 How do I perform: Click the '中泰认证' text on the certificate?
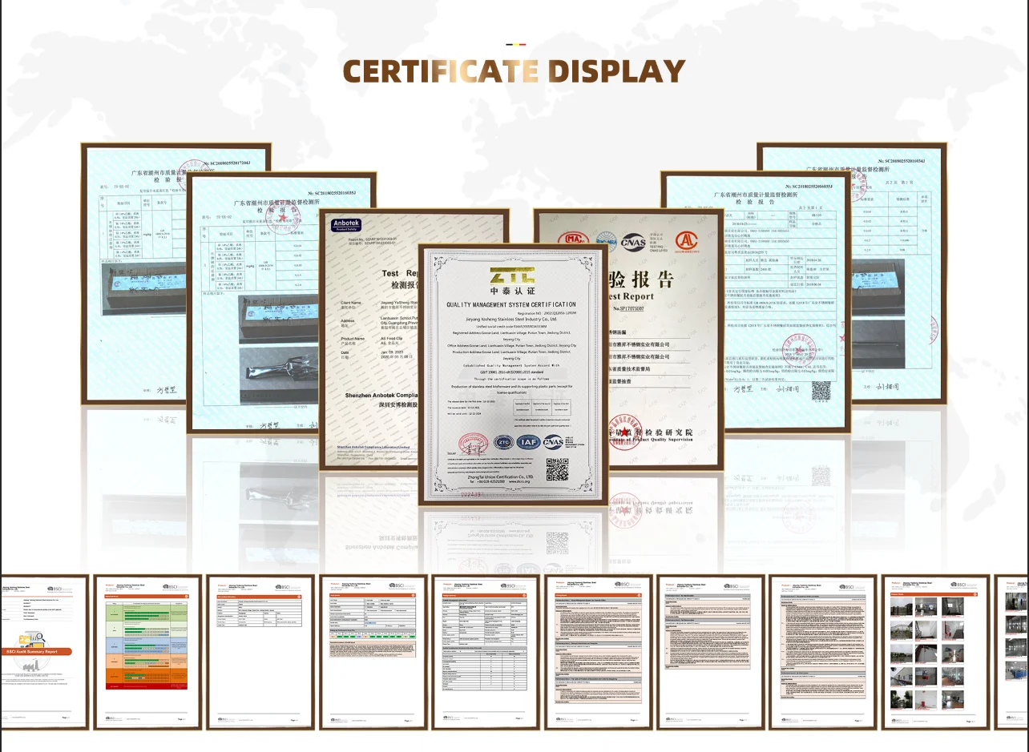512,290
